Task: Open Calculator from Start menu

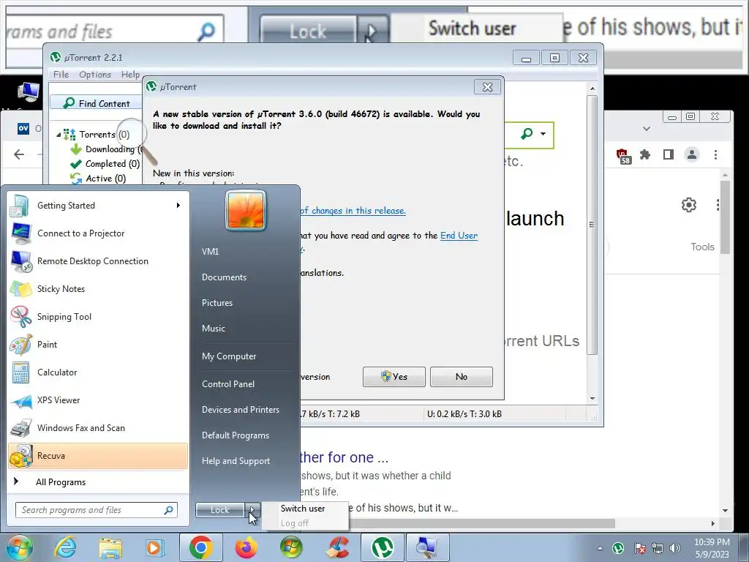Action: click(x=98, y=372)
